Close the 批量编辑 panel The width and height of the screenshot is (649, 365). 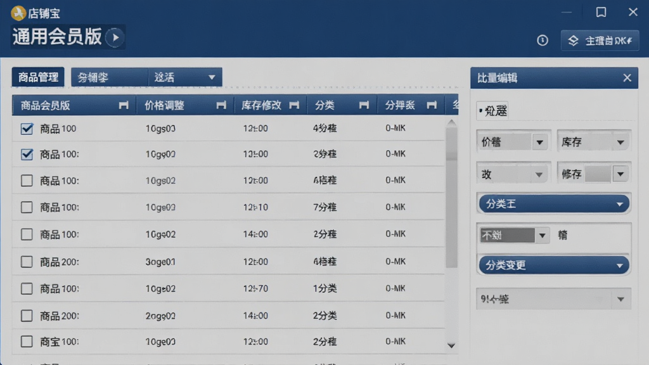point(627,78)
